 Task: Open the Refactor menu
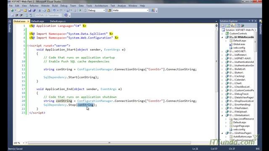[x=34, y=5]
